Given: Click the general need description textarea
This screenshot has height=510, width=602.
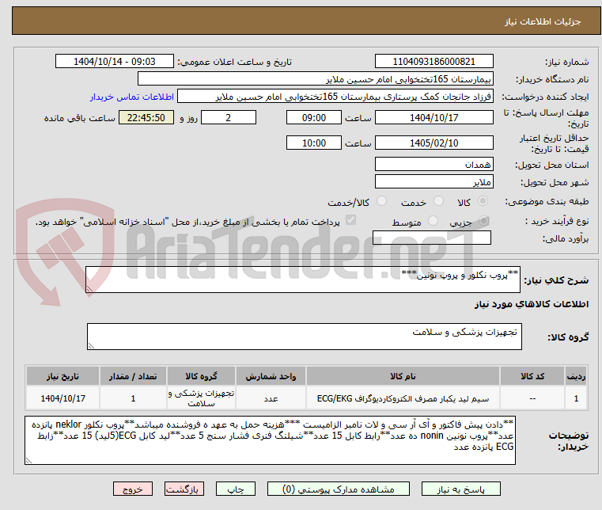Looking at the screenshot, I should [x=303, y=280].
